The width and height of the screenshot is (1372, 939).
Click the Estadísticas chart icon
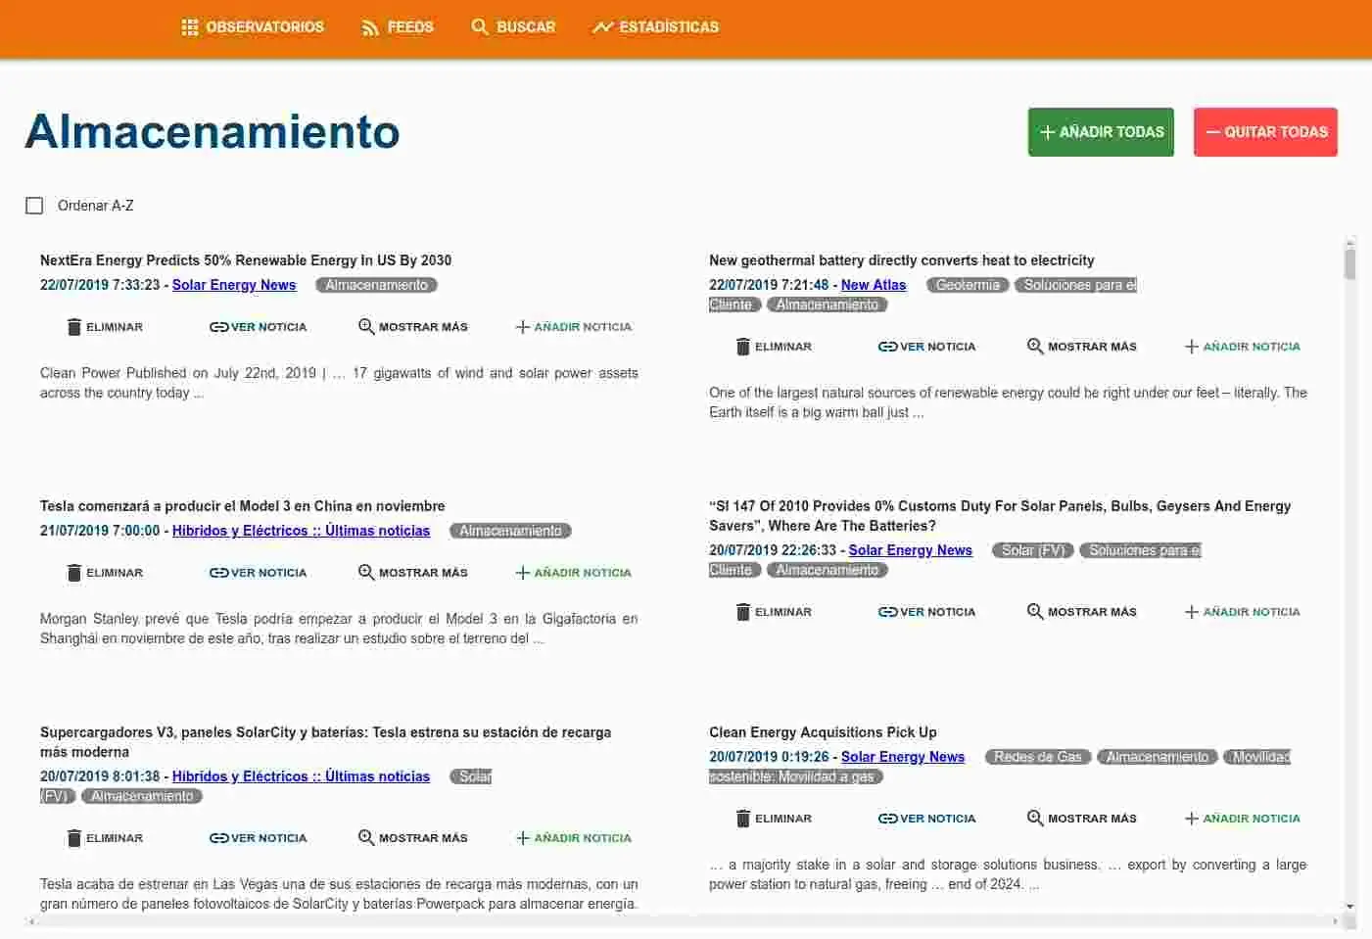click(602, 27)
